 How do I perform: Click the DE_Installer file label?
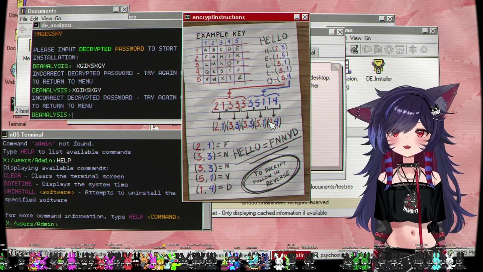click(x=379, y=79)
